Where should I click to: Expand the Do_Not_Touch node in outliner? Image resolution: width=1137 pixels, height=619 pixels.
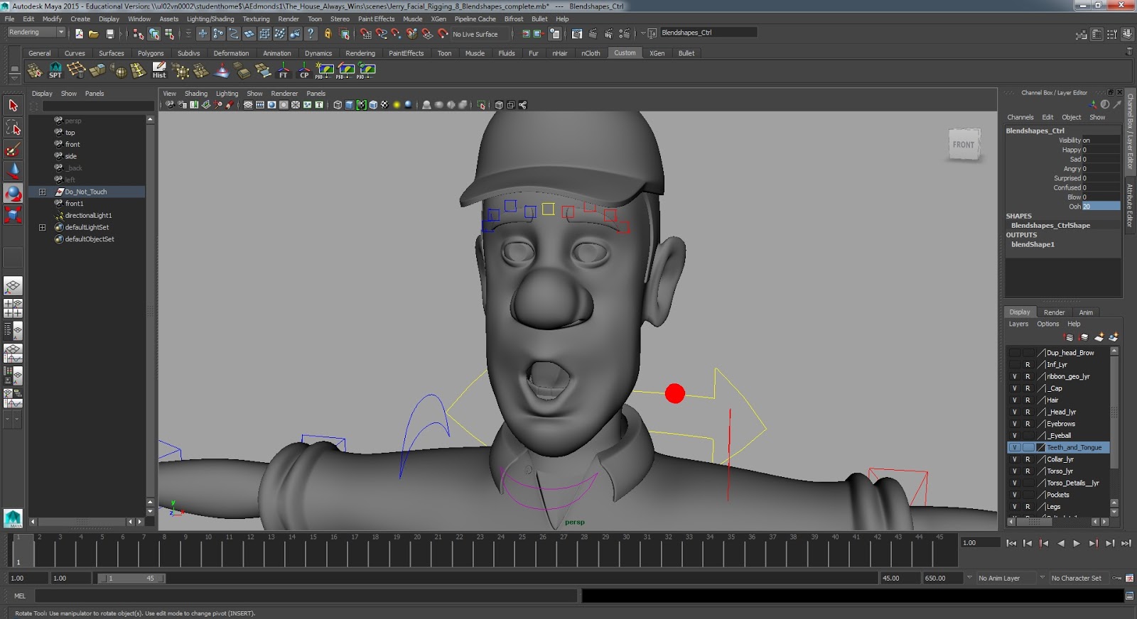(42, 192)
